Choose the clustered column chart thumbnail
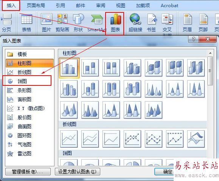 pos(69,68)
